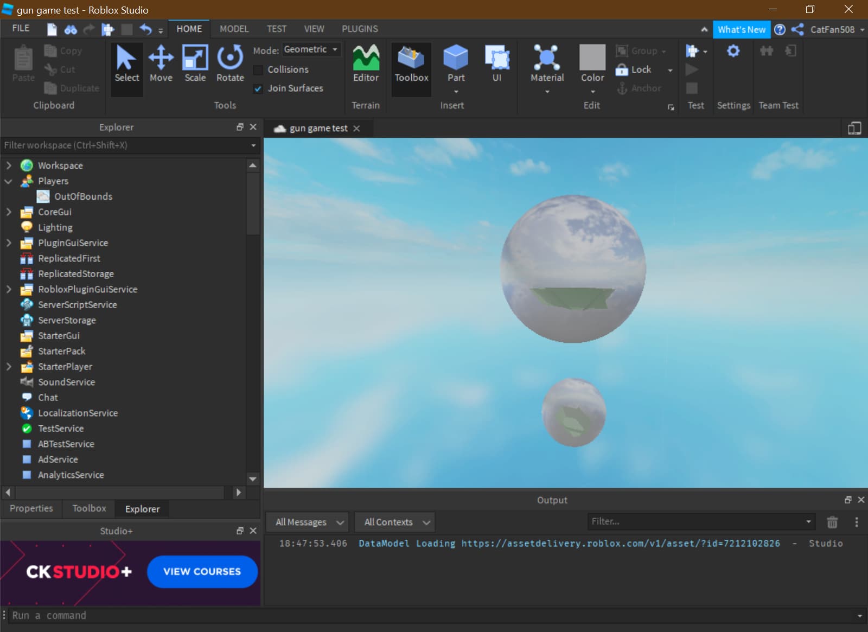Open the Mode Geometric dropdown

point(311,49)
